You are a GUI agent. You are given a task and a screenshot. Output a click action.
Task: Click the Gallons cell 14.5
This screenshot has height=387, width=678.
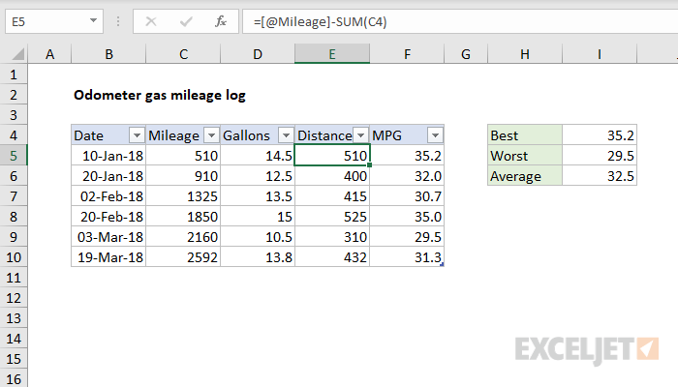[258, 156]
